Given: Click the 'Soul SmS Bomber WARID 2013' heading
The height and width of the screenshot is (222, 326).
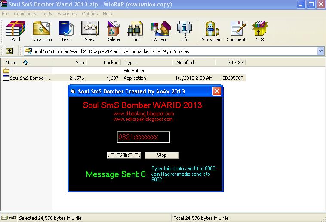Looking at the screenshot, I should tap(142, 105).
